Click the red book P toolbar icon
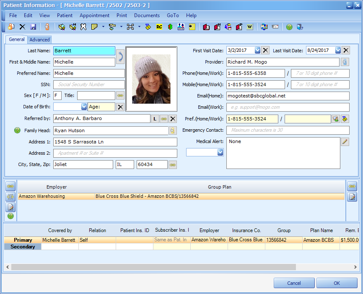 coord(239,27)
